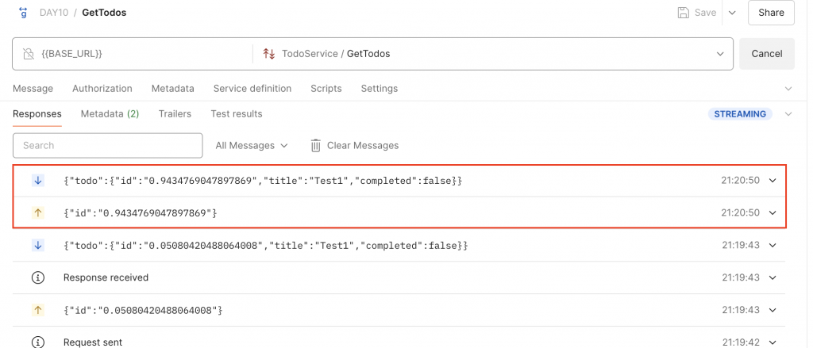The width and height of the screenshot is (813, 348).
Task: Click the Share button
Action: pos(771,13)
